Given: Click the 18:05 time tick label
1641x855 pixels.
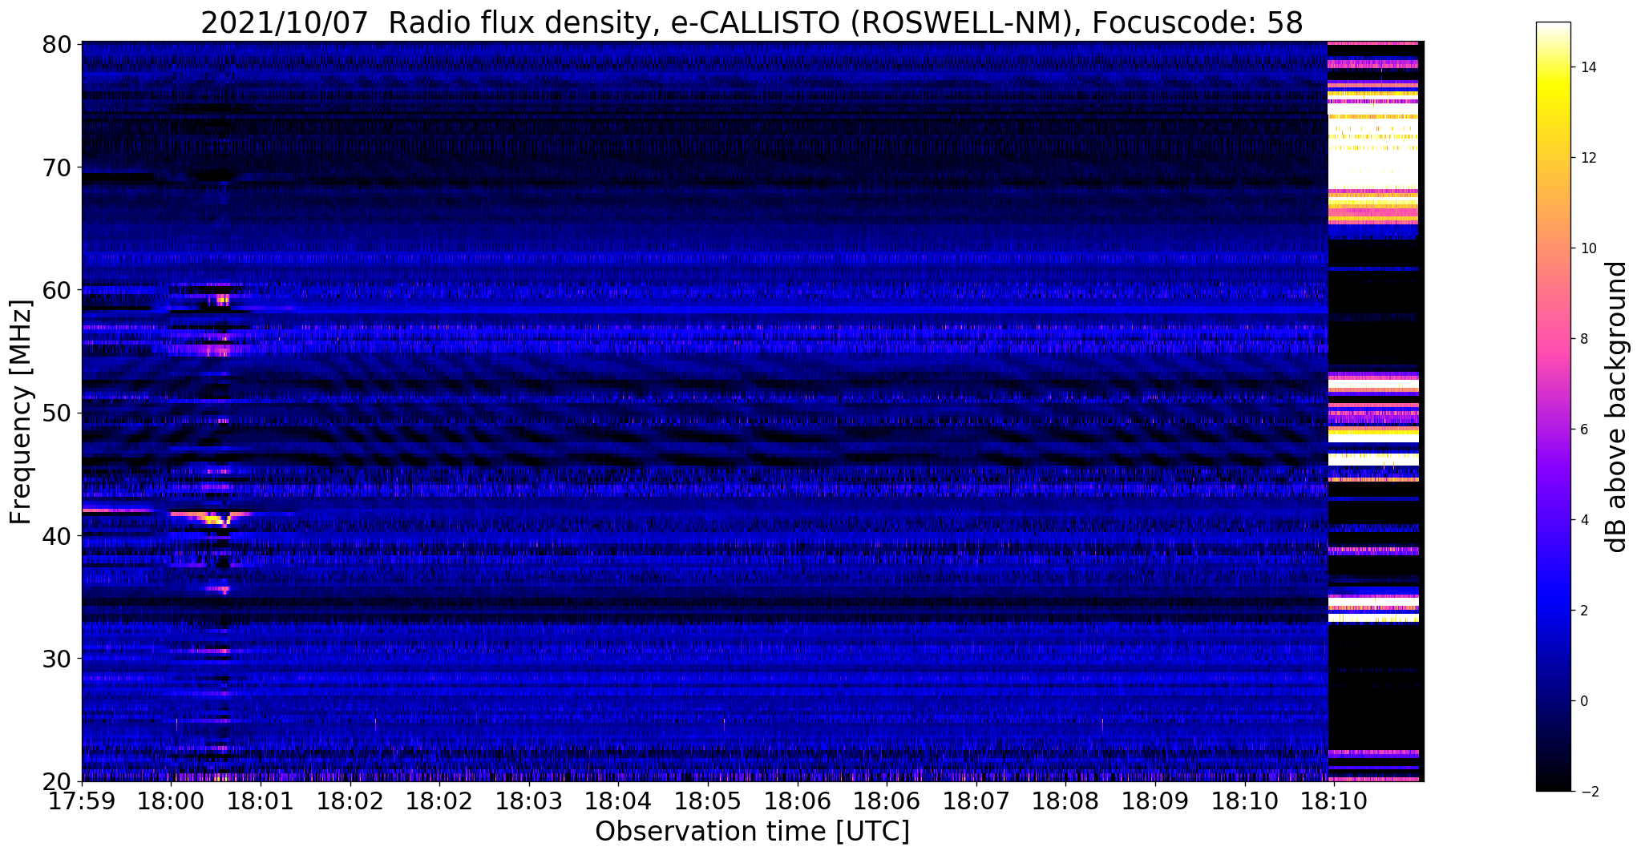Looking at the screenshot, I should [x=707, y=801].
